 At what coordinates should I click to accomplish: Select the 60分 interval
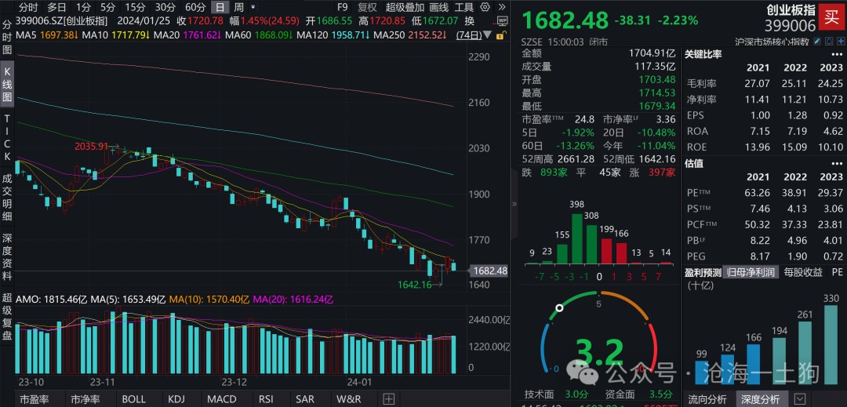[x=195, y=7]
